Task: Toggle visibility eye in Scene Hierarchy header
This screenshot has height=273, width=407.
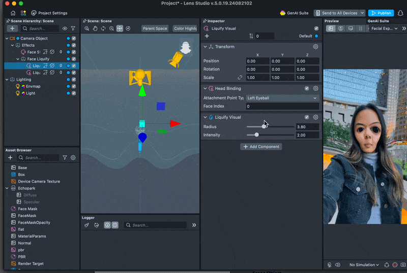Action: [x=65, y=28]
